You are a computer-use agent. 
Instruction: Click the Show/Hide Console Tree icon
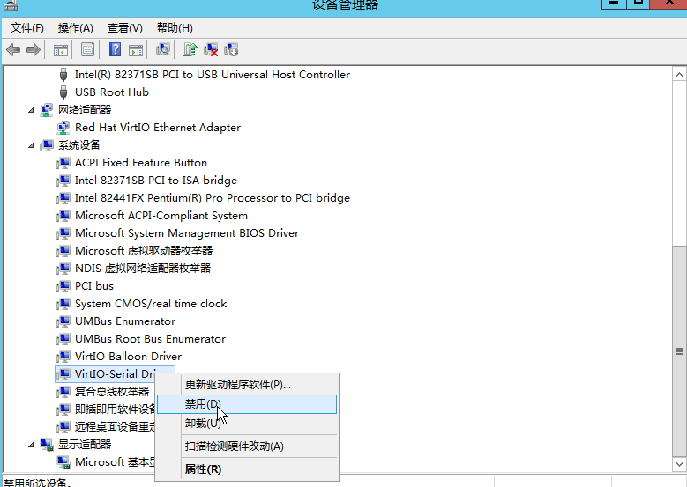(x=61, y=50)
